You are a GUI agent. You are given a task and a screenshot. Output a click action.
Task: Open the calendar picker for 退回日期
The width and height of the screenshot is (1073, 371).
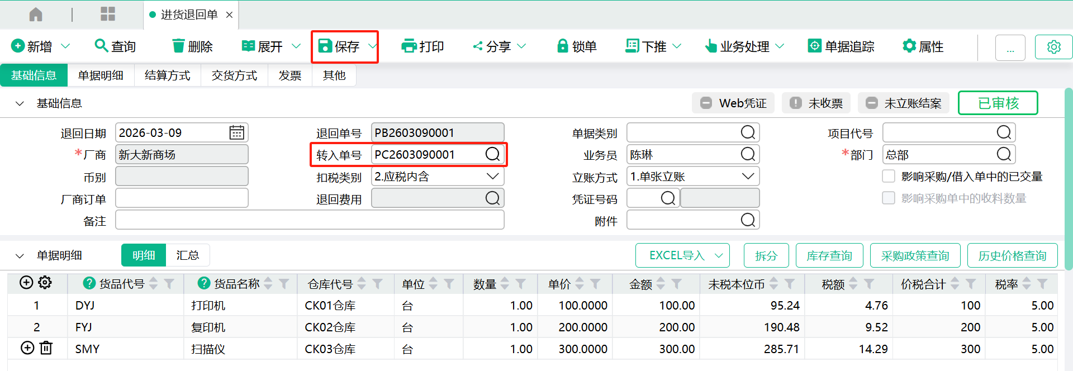pyautogui.click(x=236, y=133)
